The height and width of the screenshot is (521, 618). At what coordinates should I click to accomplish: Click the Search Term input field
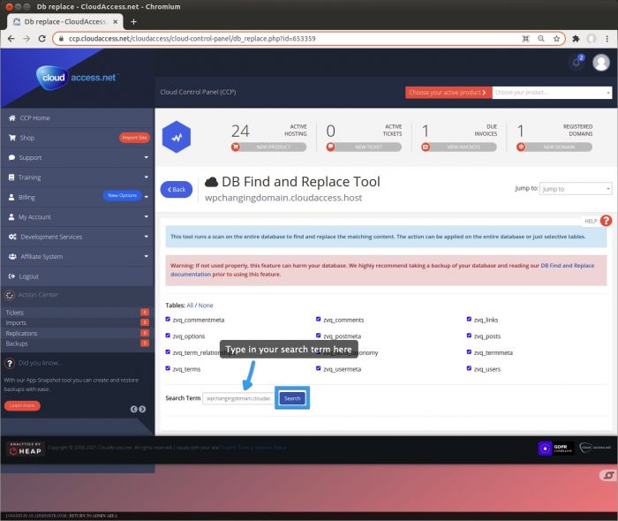238,398
